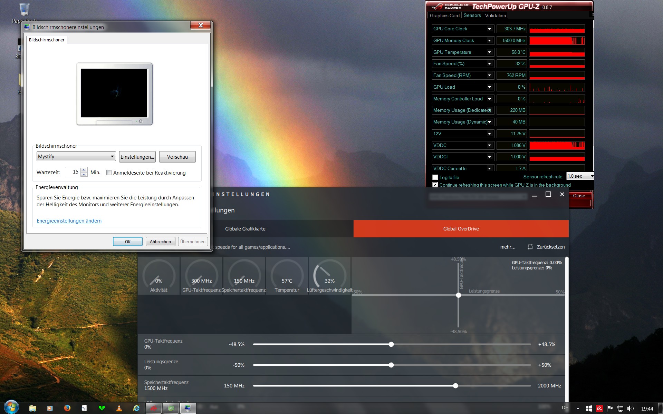
Task: Click the Zurücksetzen reset icon
Action: pos(530,247)
